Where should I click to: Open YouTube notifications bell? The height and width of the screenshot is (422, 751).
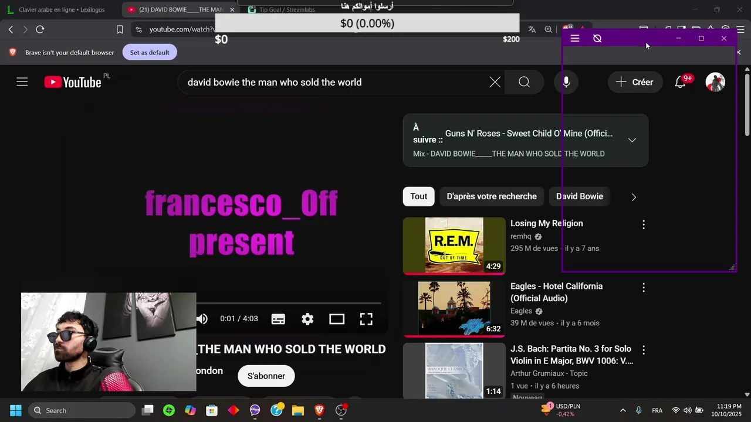point(680,82)
